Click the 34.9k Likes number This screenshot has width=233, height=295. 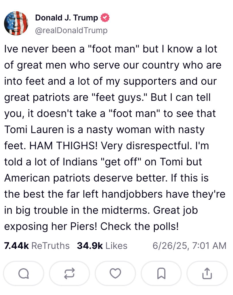(90, 246)
